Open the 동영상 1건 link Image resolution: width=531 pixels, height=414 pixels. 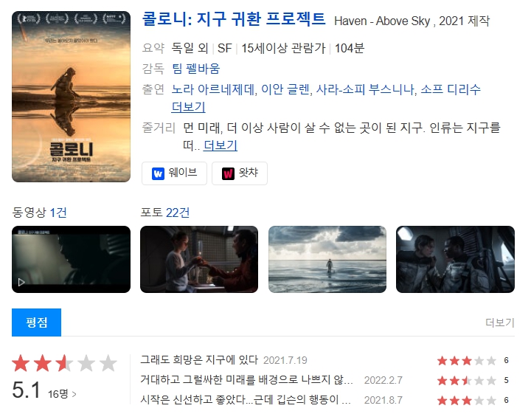[x=39, y=213]
